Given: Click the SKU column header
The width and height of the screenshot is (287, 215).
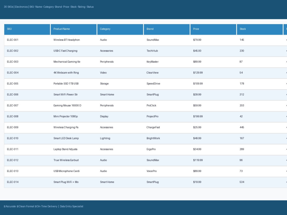Looking at the screenshot, I should click(x=27, y=29).
